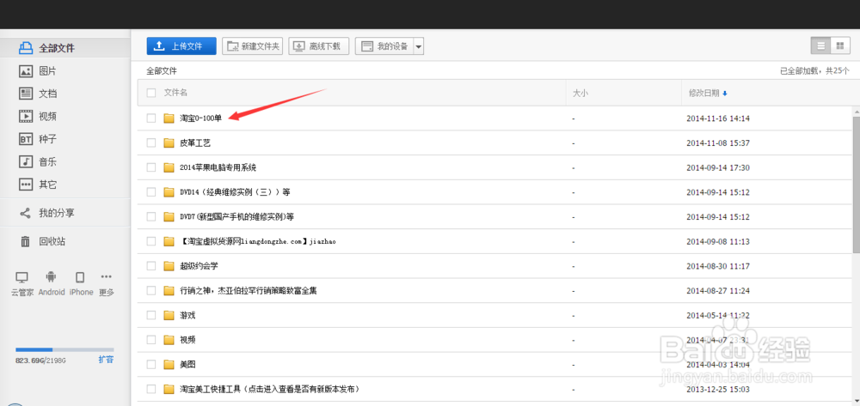Expand the 我的设备 dropdown arrow
This screenshot has width=860, height=406.
click(419, 47)
